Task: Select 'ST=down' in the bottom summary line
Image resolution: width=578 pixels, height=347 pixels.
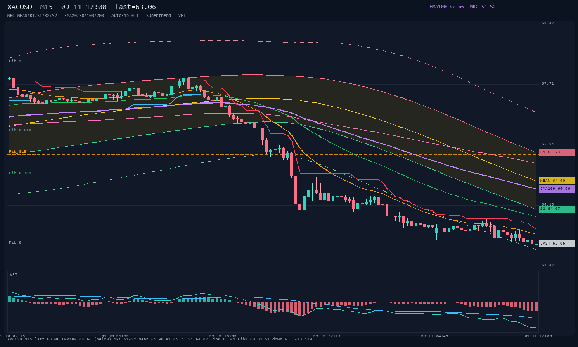Action: point(274,339)
